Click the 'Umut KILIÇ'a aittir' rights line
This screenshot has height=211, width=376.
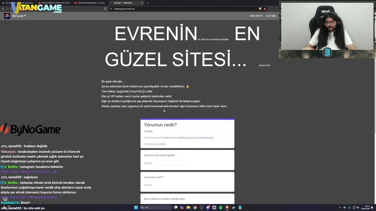127,91
